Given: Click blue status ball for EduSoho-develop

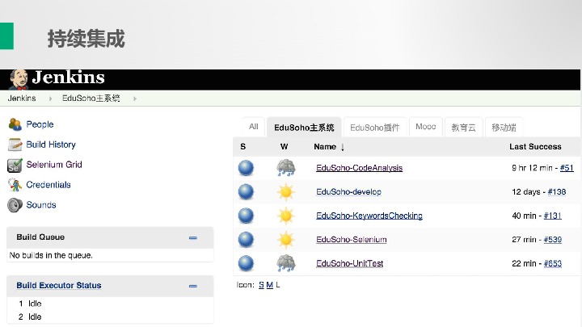Looking at the screenshot, I should point(246,191).
